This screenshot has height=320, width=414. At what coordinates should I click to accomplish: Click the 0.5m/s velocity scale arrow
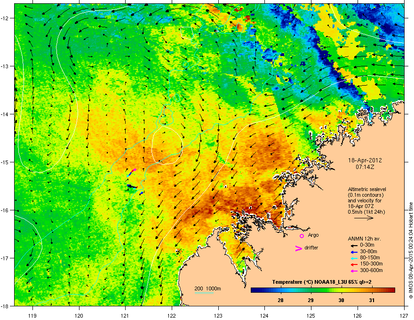tap(364, 218)
